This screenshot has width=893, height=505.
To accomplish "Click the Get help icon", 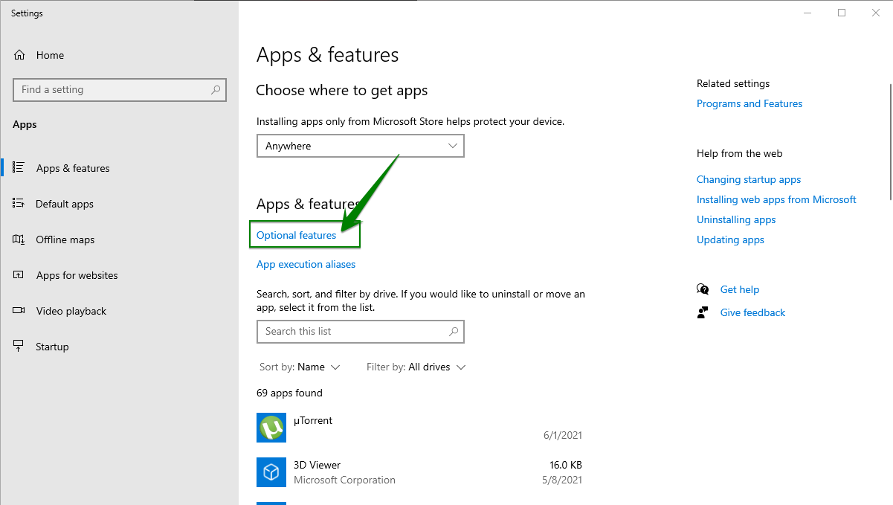I will pos(702,289).
